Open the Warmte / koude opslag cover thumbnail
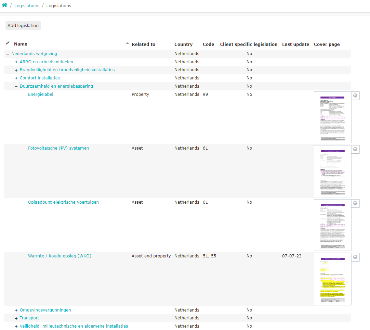The height and width of the screenshot is (330, 370). point(332,279)
